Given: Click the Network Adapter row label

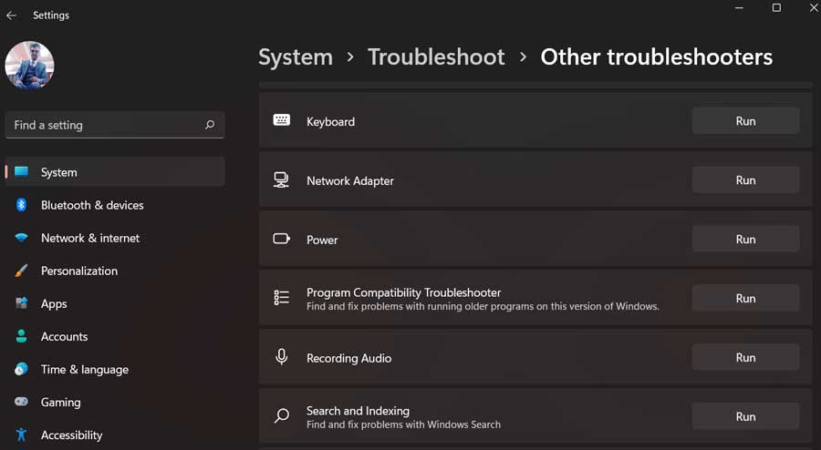Looking at the screenshot, I should pos(350,181).
